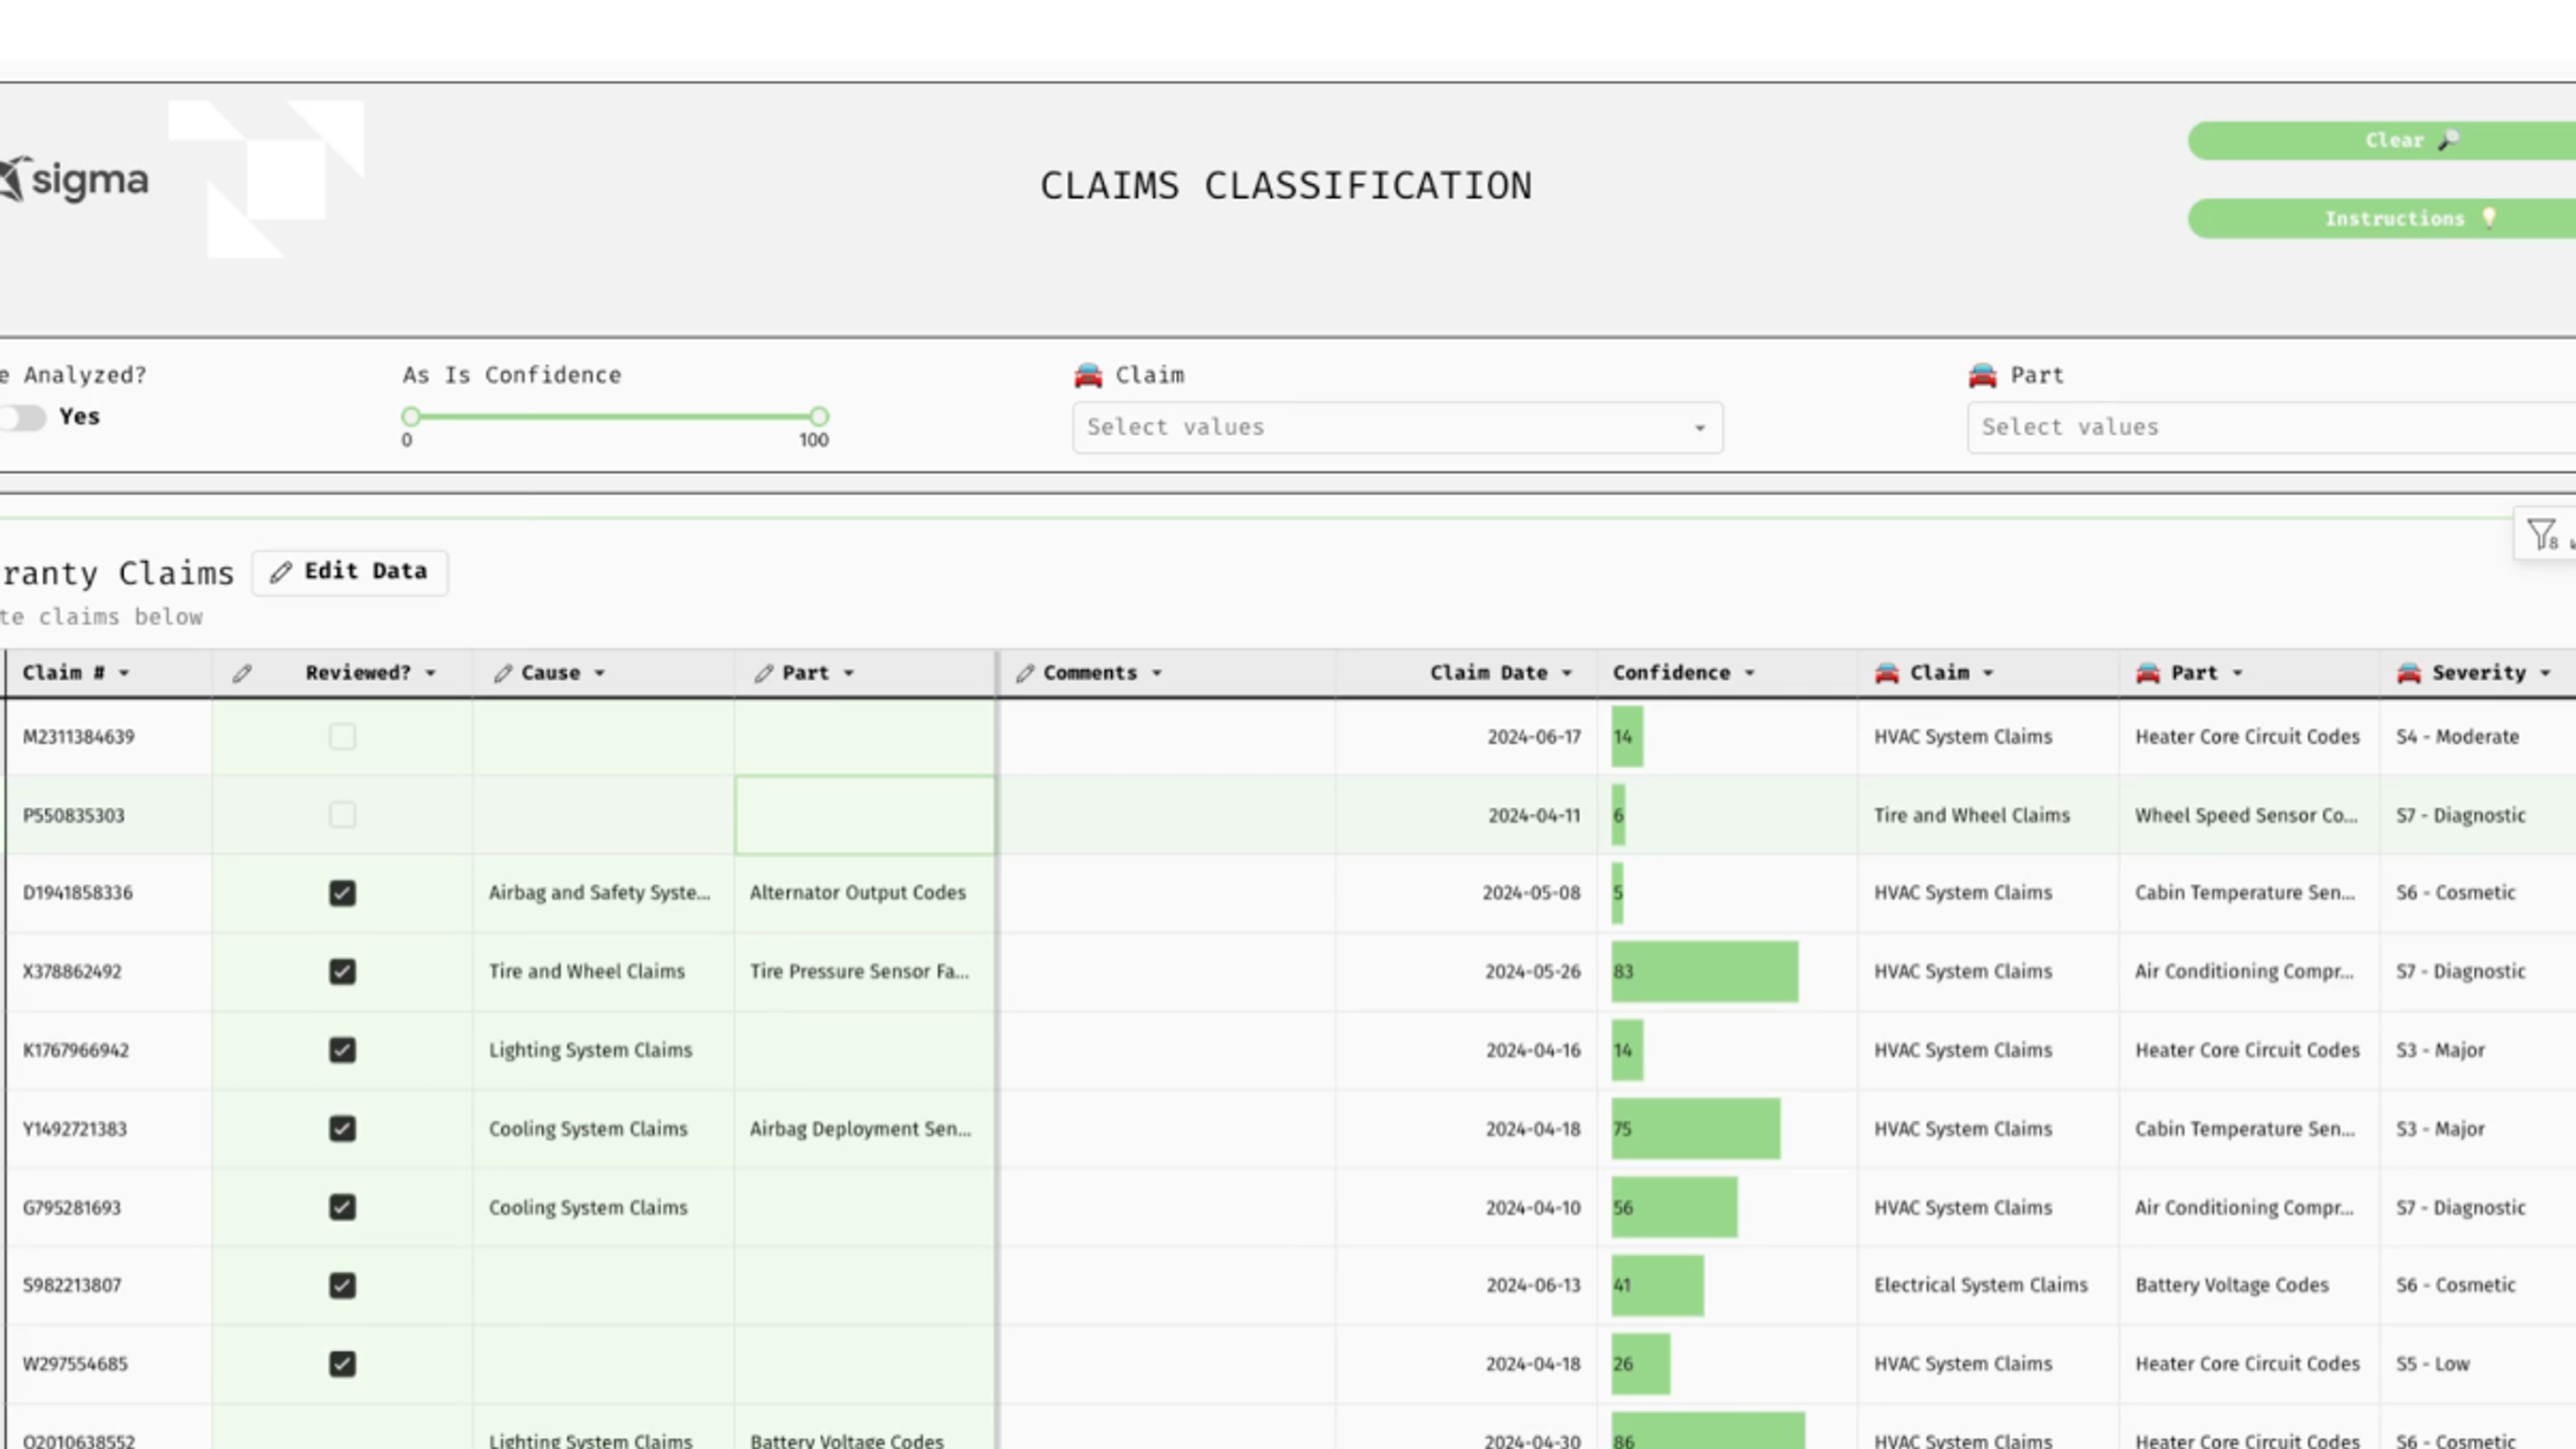
Task: Open the Reviewed? column menu arrow
Action: [x=430, y=674]
